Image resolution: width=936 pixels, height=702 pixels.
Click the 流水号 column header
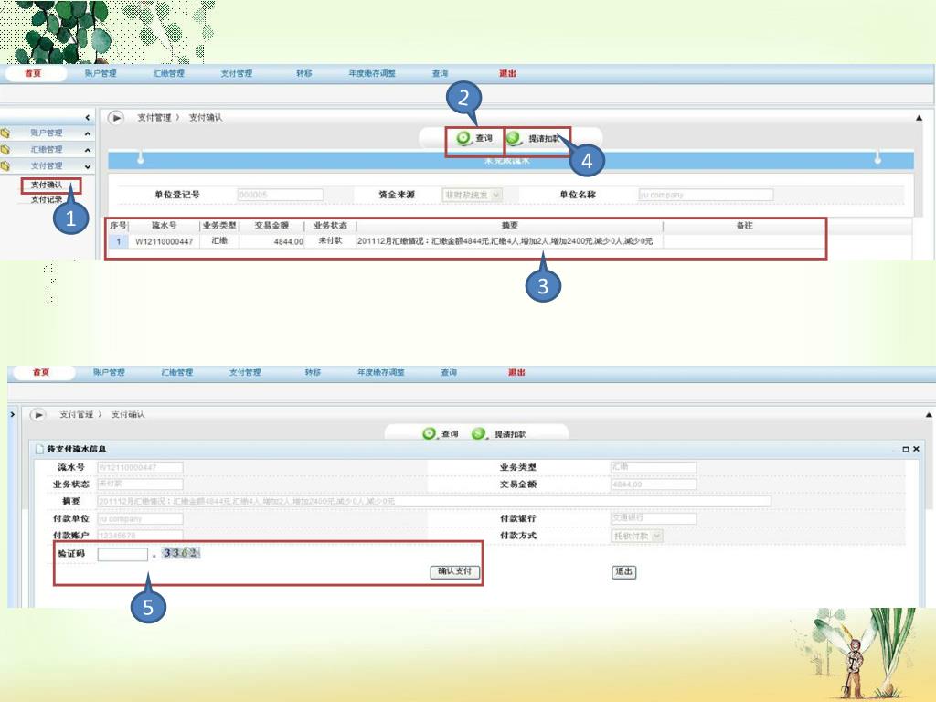[165, 226]
